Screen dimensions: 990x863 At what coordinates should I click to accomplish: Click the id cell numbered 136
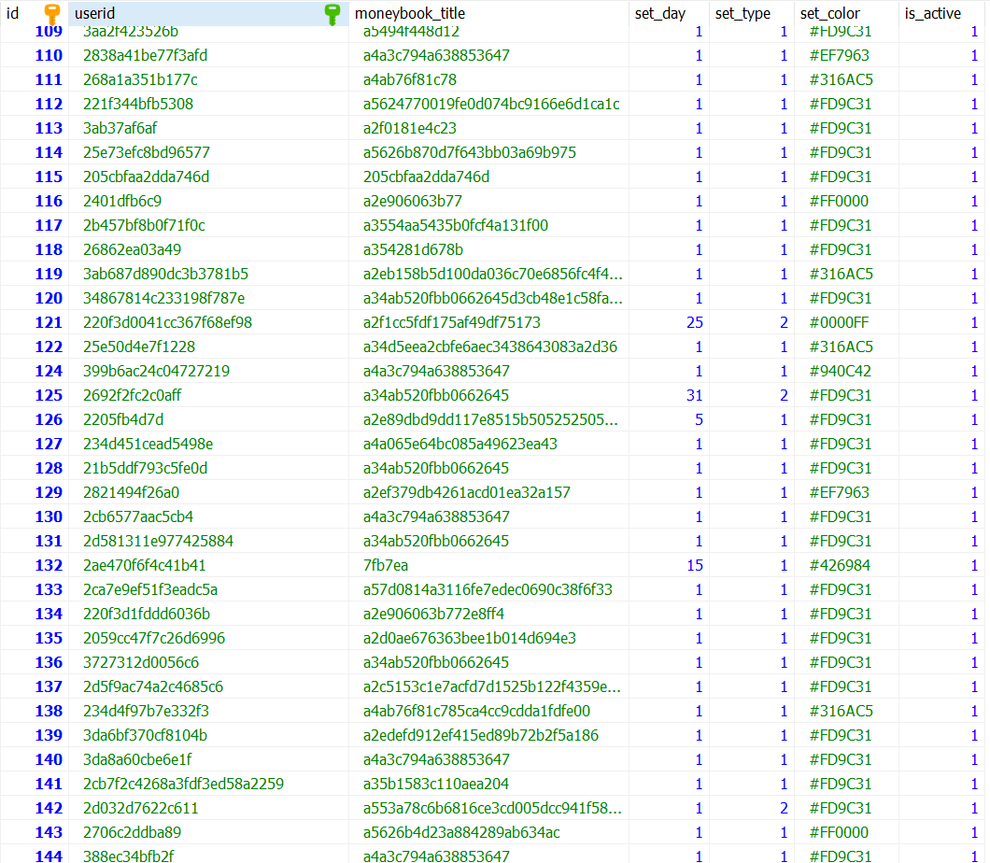tap(49, 662)
